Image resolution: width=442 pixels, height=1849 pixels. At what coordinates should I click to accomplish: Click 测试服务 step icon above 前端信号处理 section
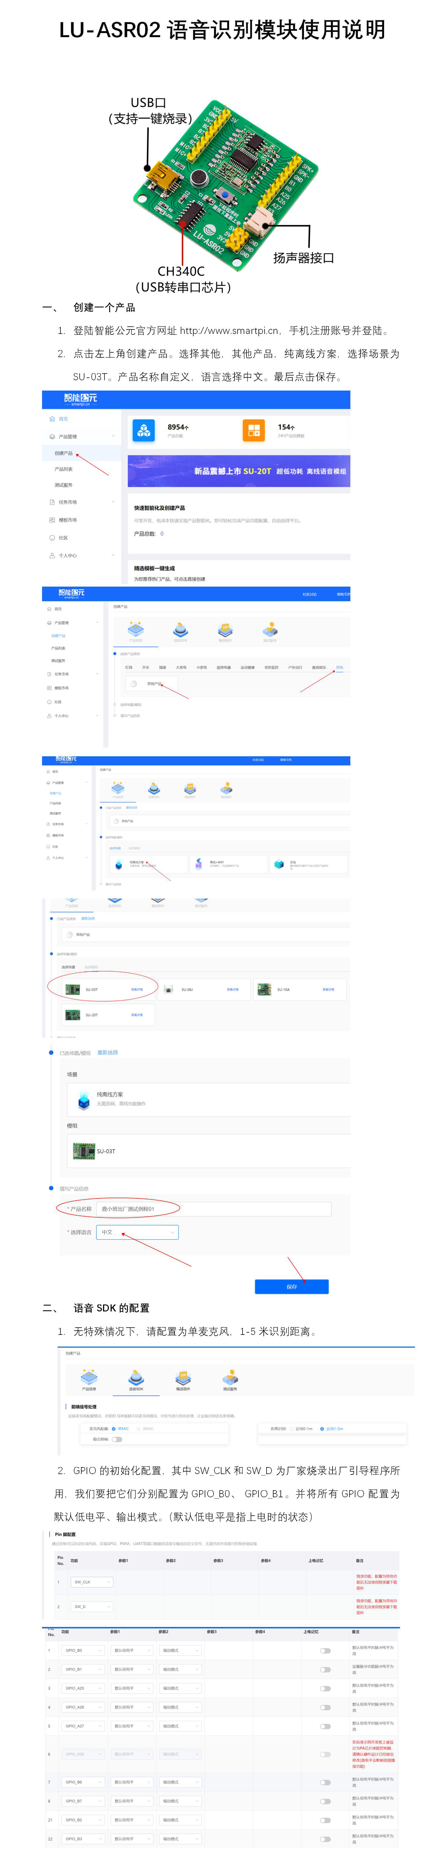tap(230, 1377)
